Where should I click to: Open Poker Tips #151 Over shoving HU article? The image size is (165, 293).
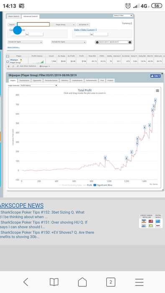point(44,225)
